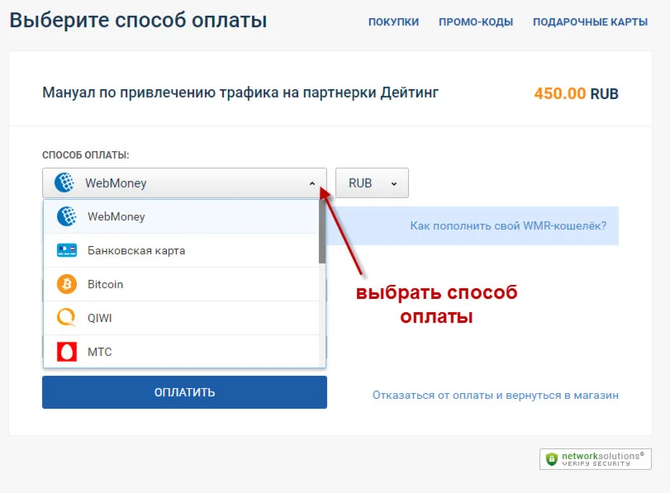Click the ОПЛАТИТЬ button
Viewport: 670px width, 493px height.
point(184,392)
